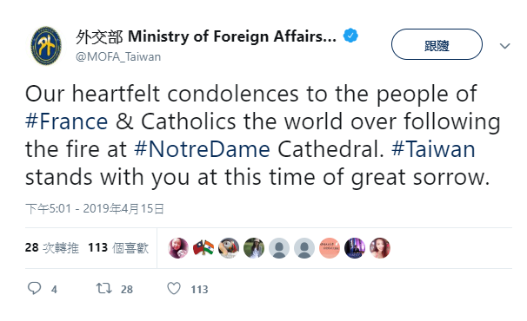Open the salmon-colored circle liker avatar
The width and height of the screenshot is (527, 321).
tap(330, 248)
